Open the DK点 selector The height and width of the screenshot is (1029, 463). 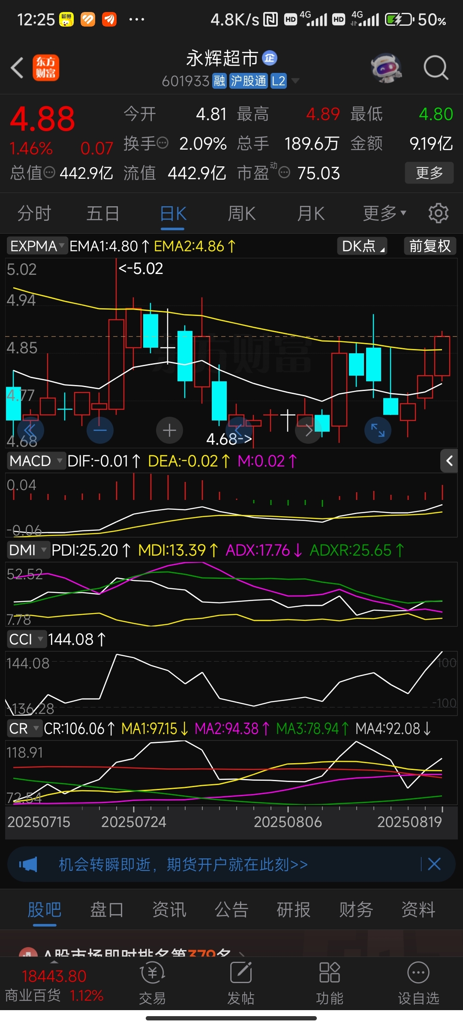[x=363, y=246]
